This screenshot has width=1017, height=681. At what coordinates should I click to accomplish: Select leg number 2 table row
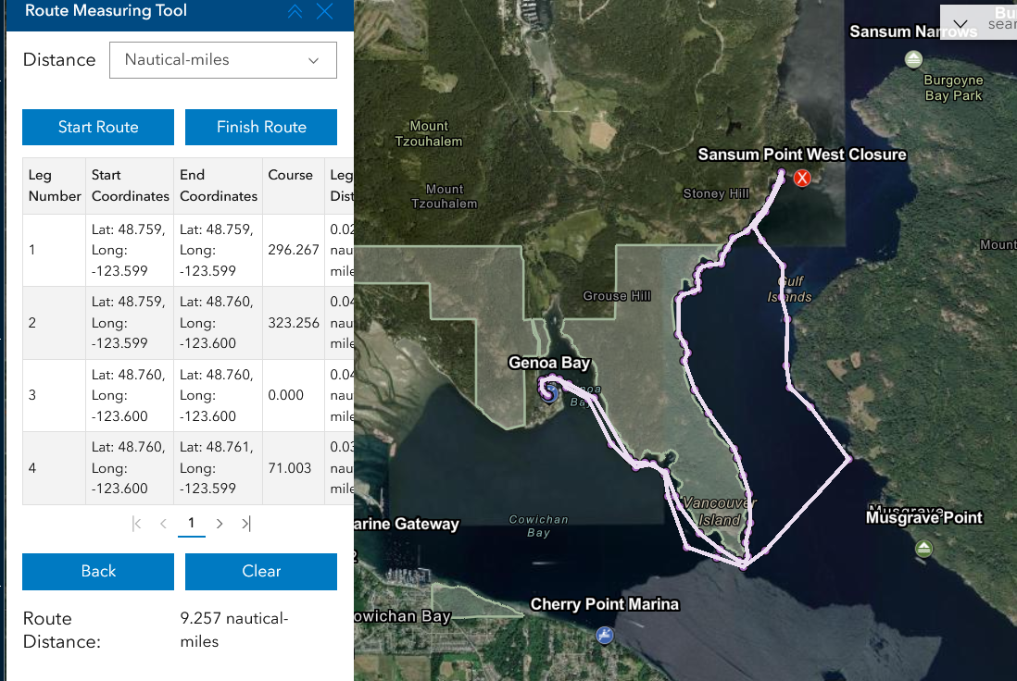click(176, 323)
